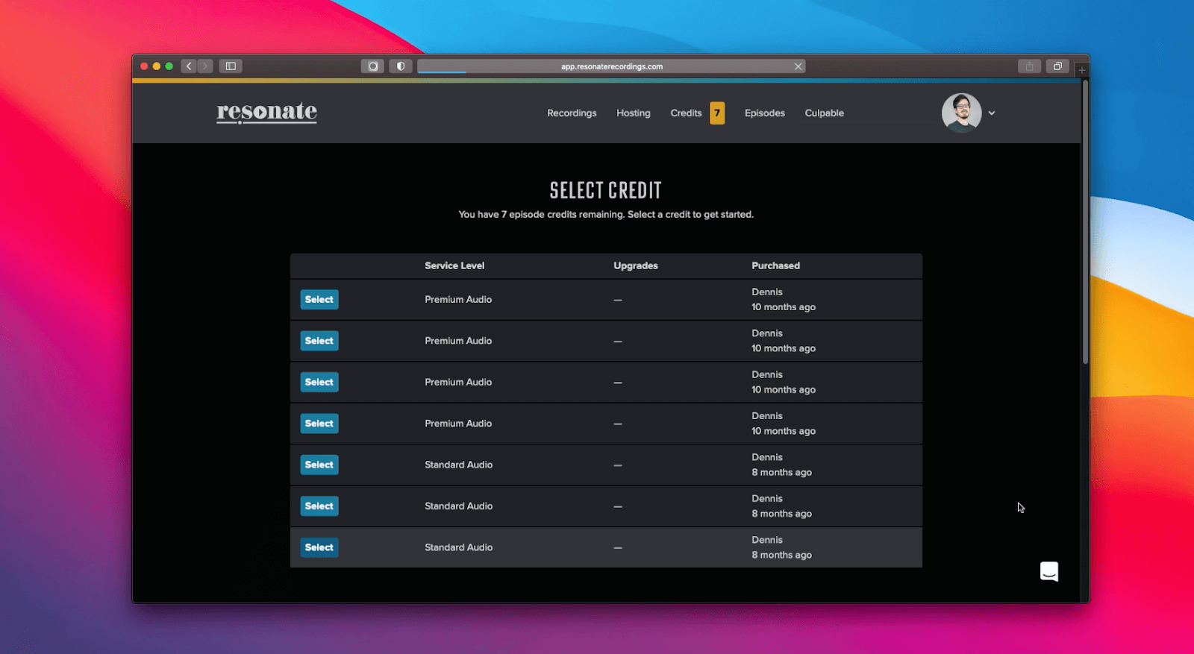Click the page vertical scrollbar
The image size is (1194, 654).
(x=1085, y=222)
